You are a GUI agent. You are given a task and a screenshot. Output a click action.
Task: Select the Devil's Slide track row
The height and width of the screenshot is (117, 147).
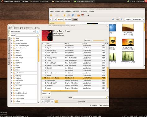point(74,81)
